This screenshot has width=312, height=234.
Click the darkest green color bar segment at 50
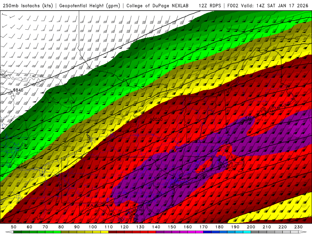18,232
